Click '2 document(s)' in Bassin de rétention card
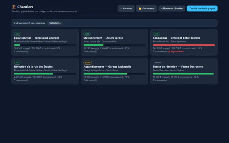Viewport: 229px width, 143px height. (160, 80)
